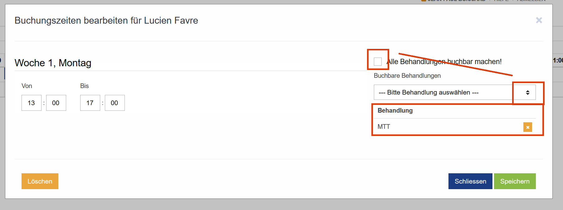Viewport: 563px width, 210px height.
Task: Click the dialog title for Lucien Favre
Action: (x=106, y=21)
